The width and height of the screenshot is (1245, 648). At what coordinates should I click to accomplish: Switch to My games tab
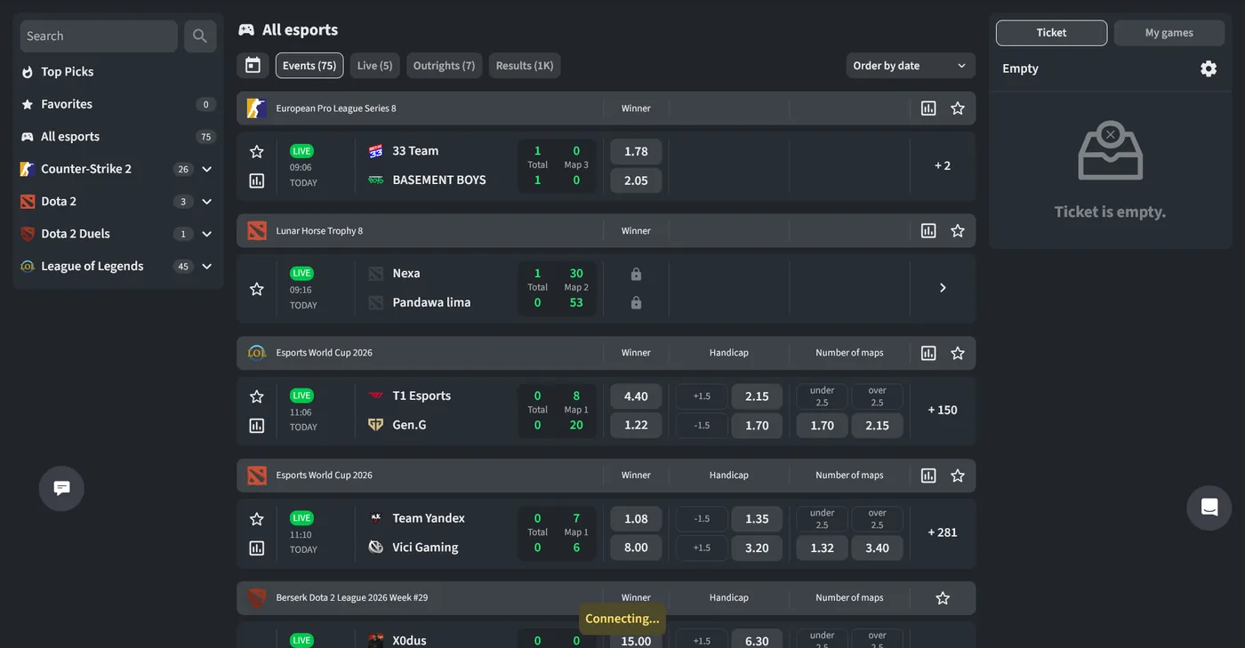(1169, 33)
